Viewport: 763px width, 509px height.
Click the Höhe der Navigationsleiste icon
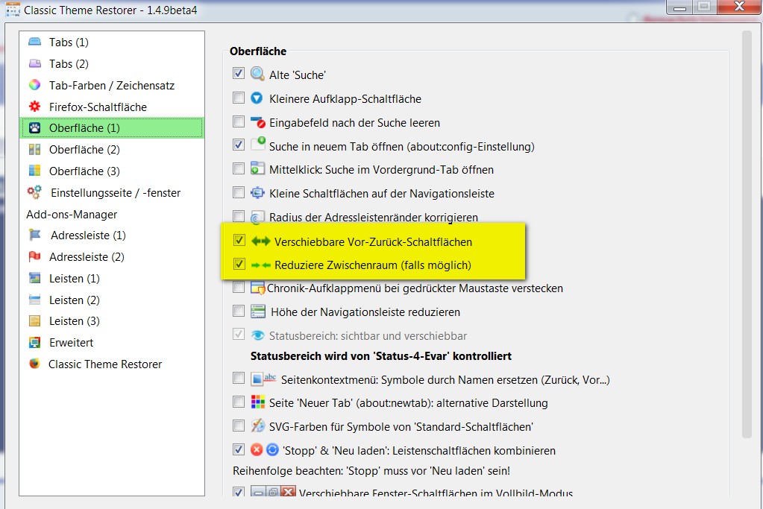coord(257,311)
